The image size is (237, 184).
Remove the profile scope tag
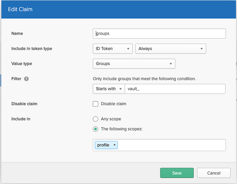[114, 145]
